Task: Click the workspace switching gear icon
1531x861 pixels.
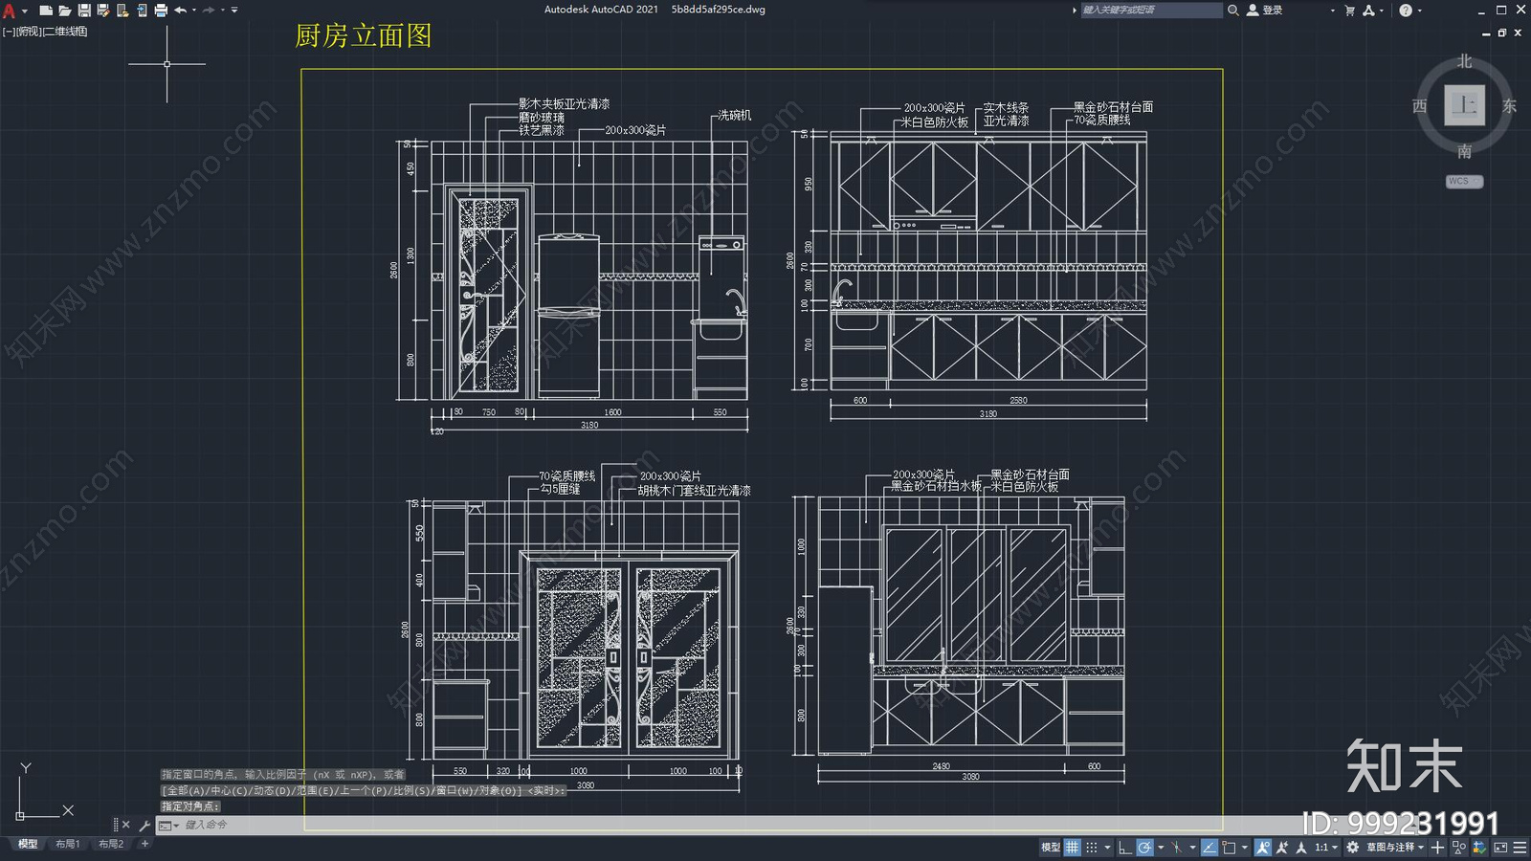Action: point(1352,847)
